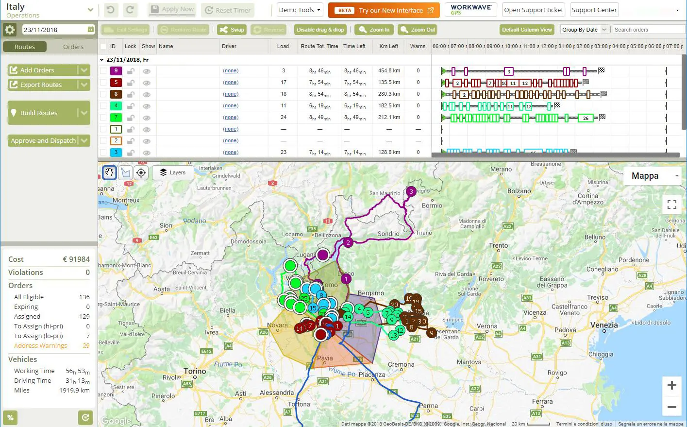Select the hand pan tool on map
The width and height of the screenshot is (687, 427).
tap(110, 172)
